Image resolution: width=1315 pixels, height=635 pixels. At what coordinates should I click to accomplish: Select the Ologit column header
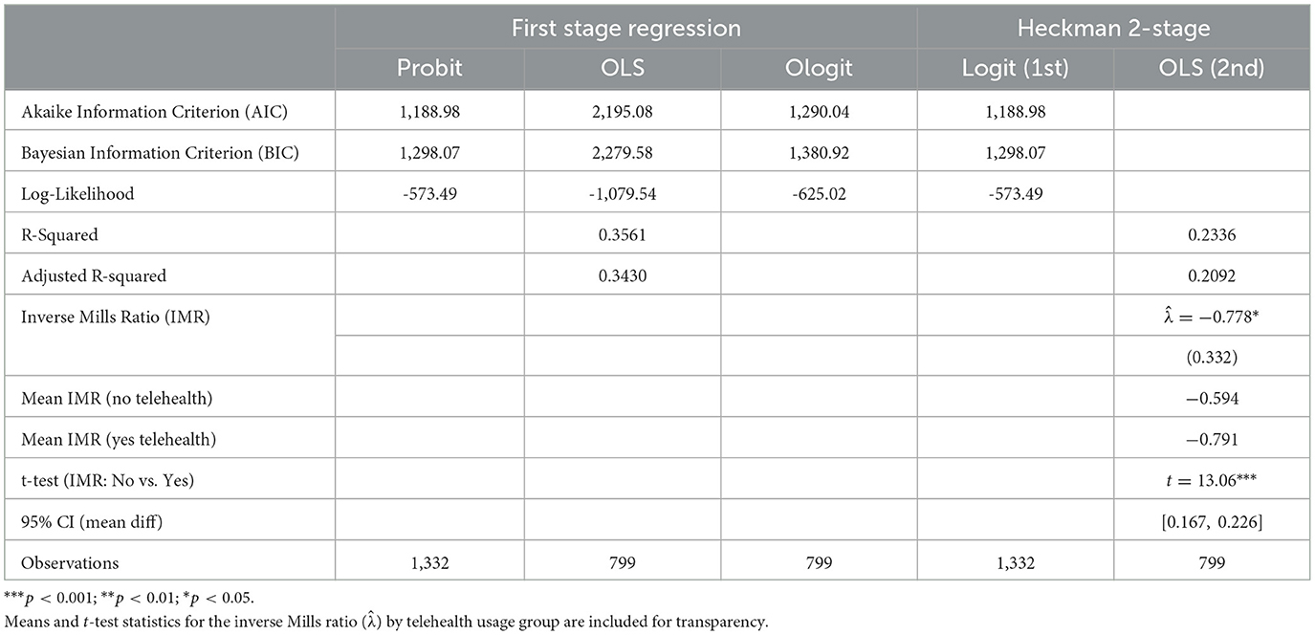(820, 69)
